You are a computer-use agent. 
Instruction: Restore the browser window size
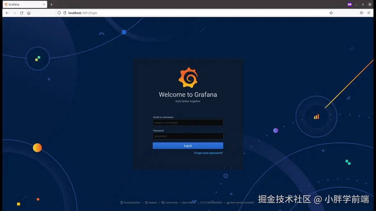(363, 5)
